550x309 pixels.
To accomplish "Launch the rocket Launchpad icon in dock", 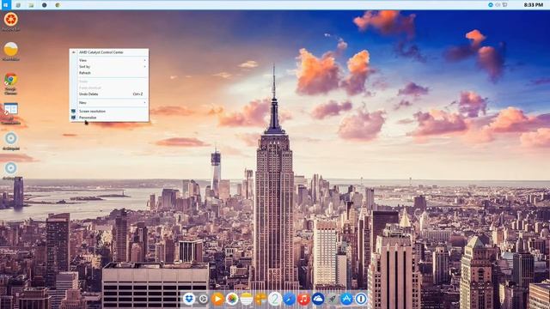I will coord(333,299).
